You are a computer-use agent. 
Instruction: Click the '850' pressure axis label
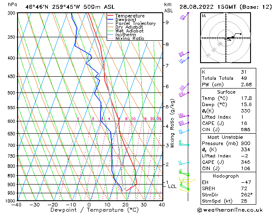click(x=12, y=176)
